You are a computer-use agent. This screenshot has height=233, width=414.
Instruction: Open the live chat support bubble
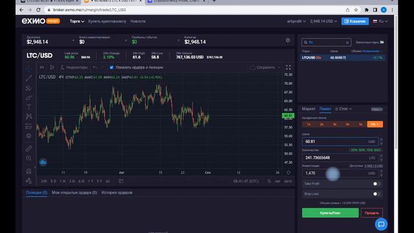click(381, 225)
